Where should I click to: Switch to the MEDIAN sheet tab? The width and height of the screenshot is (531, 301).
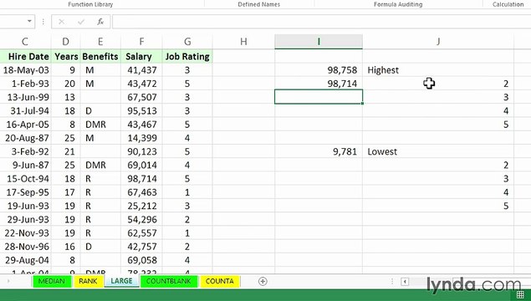52,281
